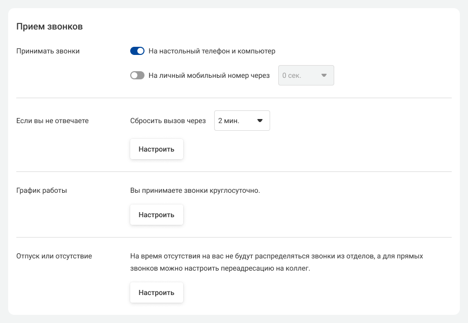Click the 'На настольный телефон и компьютер' text
This screenshot has width=468, height=323.
click(x=212, y=51)
